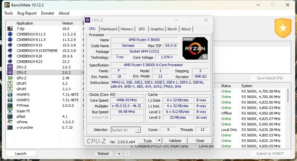Click the wPrime application icon
The height and width of the screenshot is (161, 297).
click(10, 122)
